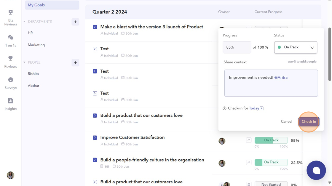Expand the first Test goal row
This screenshot has height=186, width=332.
(95, 49)
